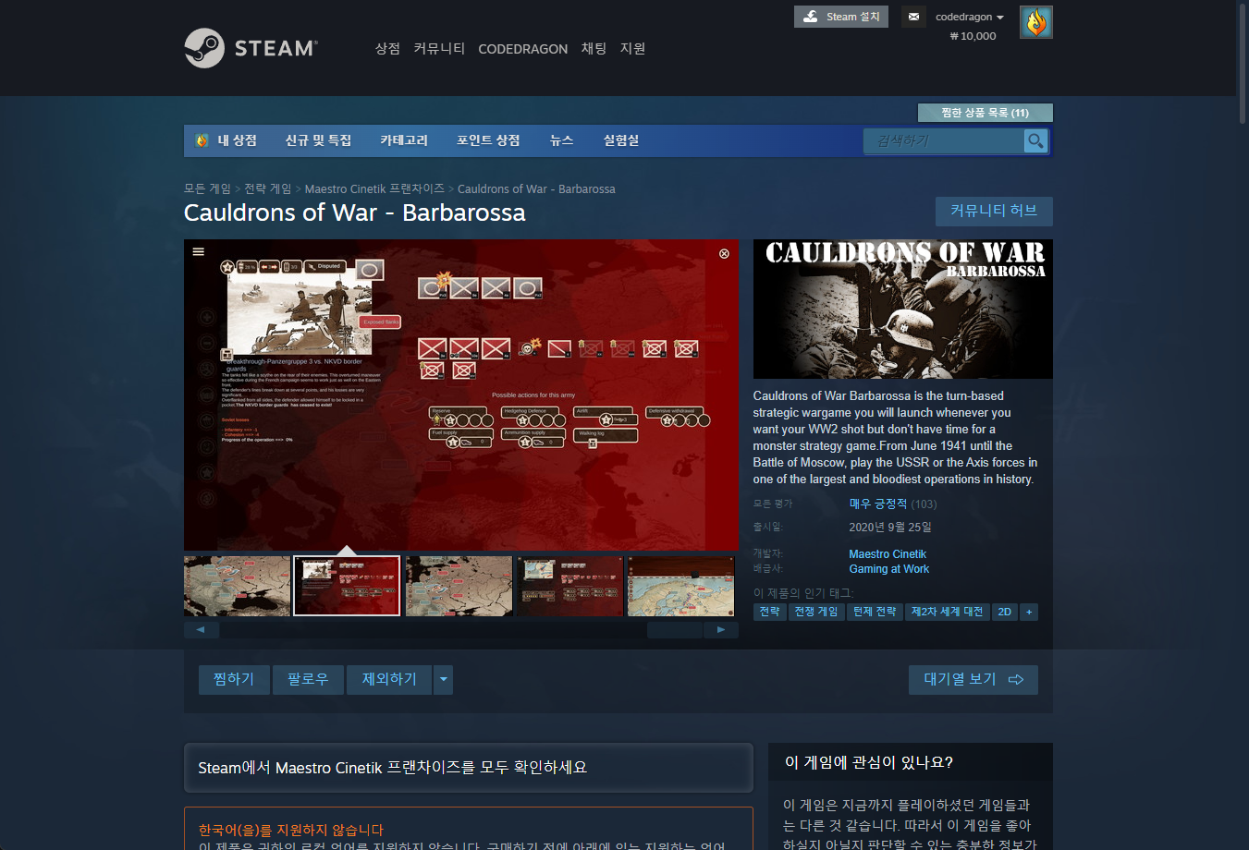The image size is (1249, 850).
Task: Open the CODEDRAGON profile menu
Action: pos(522,49)
